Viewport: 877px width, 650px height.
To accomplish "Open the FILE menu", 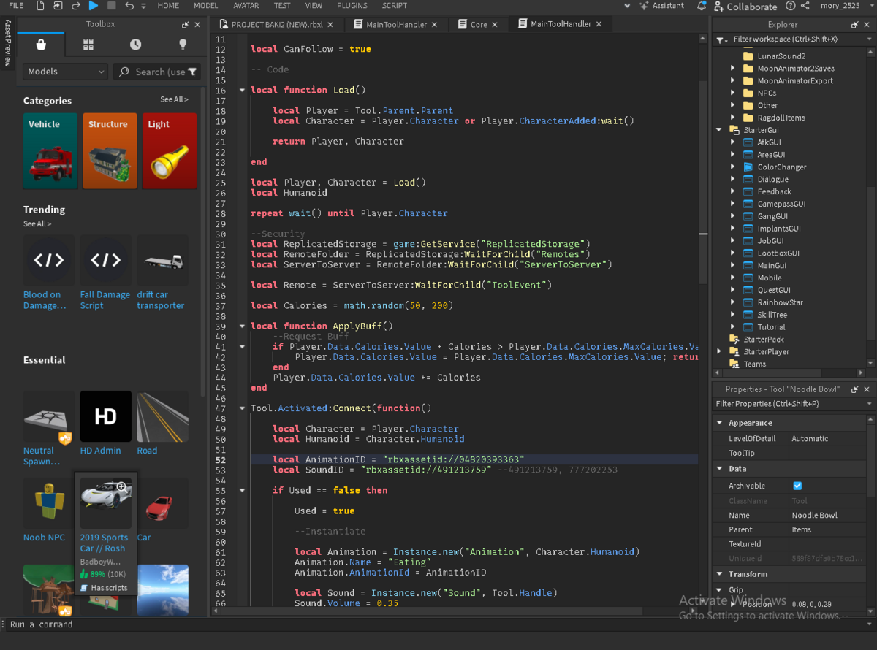I will coord(16,5).
